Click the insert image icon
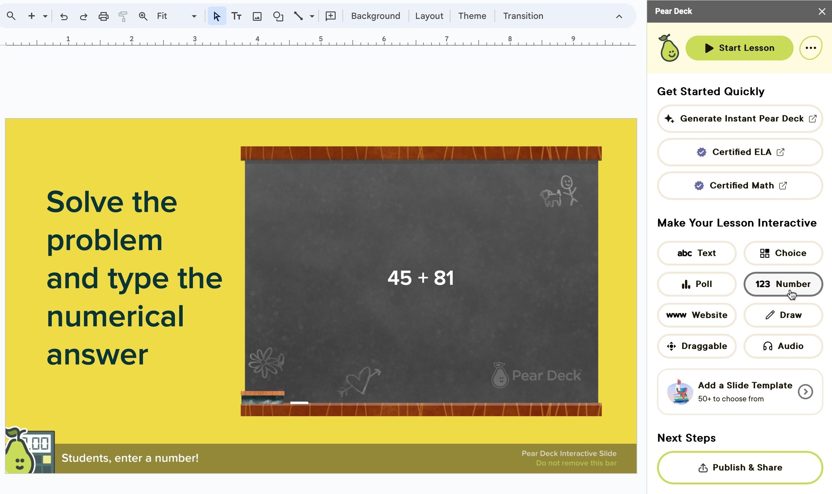The image size is (832, 494). pyautogui.click(x=257, y=16)
